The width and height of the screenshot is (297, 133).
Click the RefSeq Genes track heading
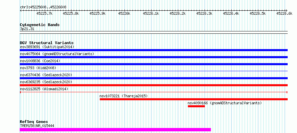pos(34,122)
